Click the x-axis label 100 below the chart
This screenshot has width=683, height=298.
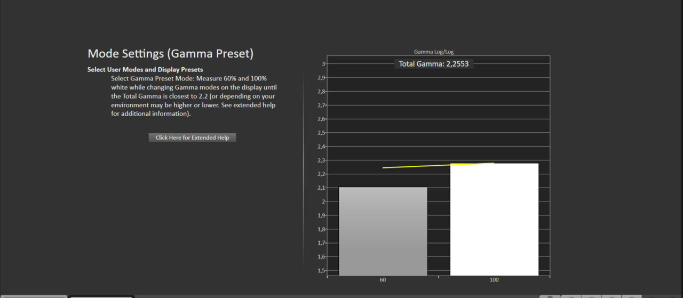click(x=494, y=280)
